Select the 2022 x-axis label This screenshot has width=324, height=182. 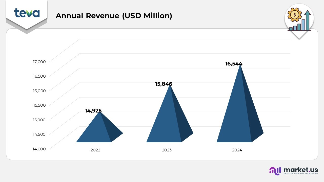[x=95, y=150]
